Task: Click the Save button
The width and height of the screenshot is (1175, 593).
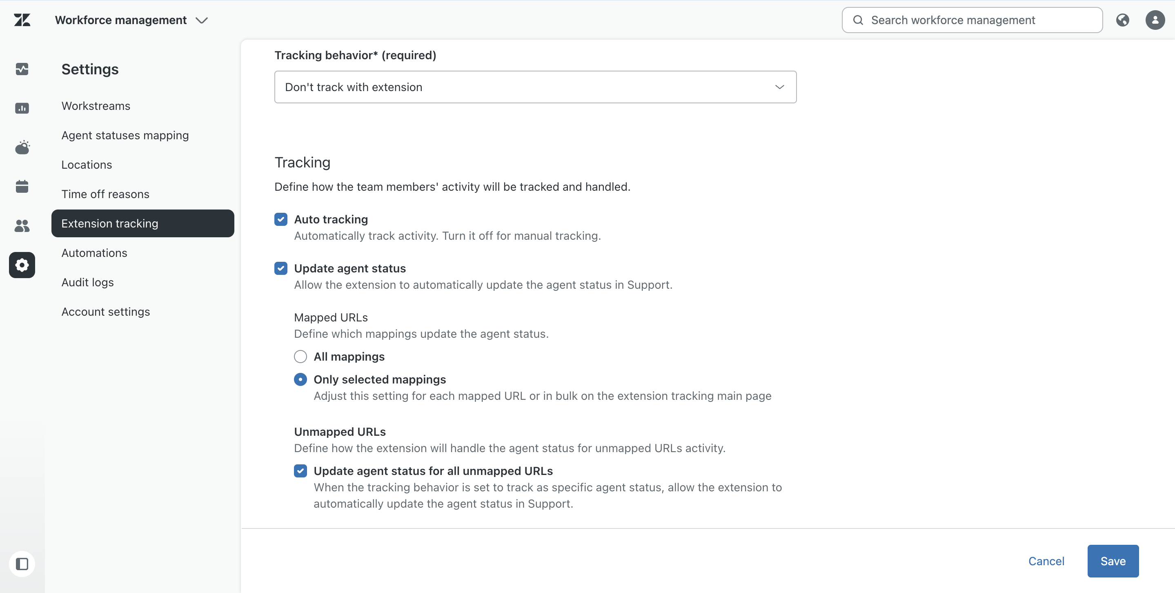Action: pyautogui.click(x=1113, y=561)
